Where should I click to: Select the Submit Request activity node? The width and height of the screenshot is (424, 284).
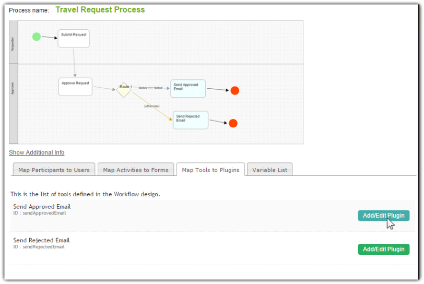click(x=74, y=38)
